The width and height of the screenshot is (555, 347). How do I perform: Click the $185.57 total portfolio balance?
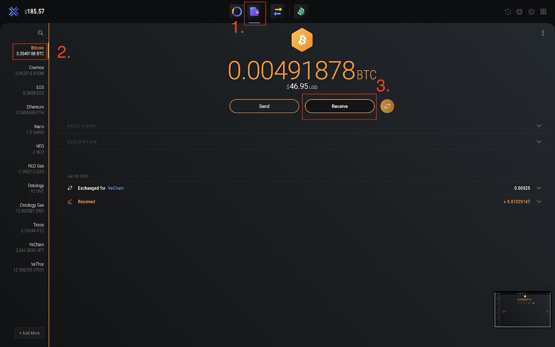pos(34,11)
